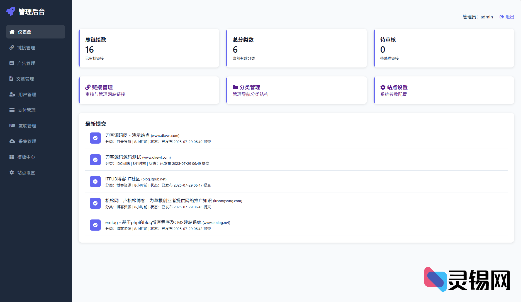Screen dimensions: 521x302
Task: Log out using the 退出 link
Action: (x=507, y=17)
